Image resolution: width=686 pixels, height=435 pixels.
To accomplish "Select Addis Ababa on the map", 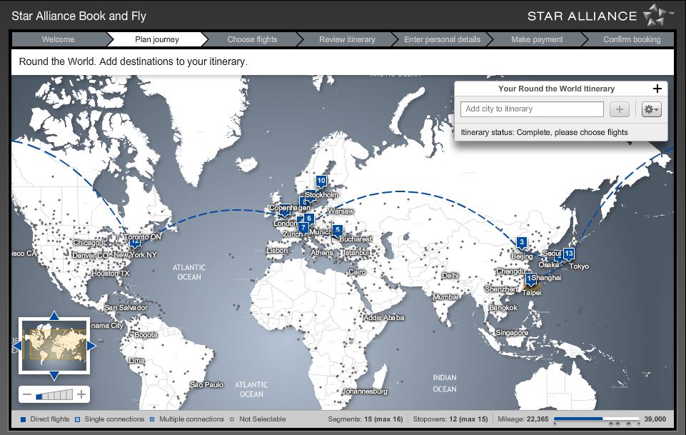I will (383, 318).
